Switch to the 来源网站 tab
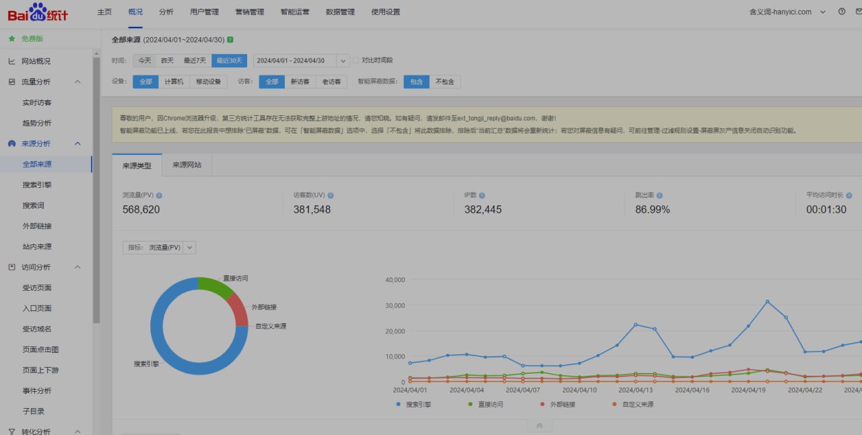The image size is (862, 435). coord(187,164)
